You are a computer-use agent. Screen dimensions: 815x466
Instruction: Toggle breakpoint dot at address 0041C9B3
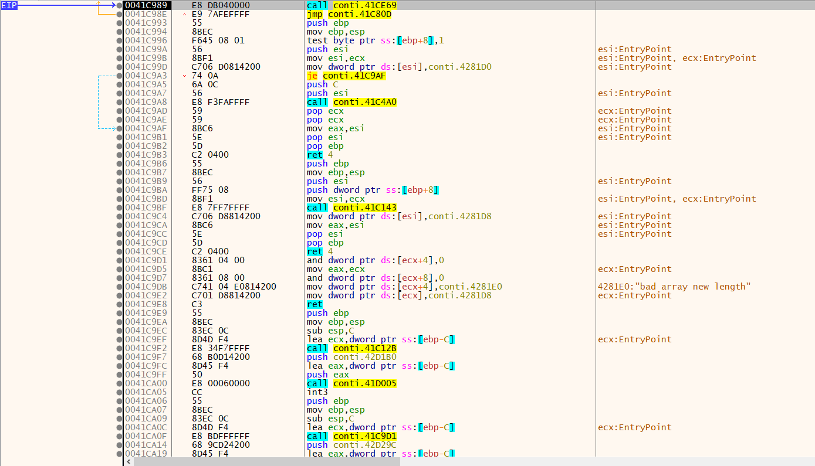(x=120, y=155)
